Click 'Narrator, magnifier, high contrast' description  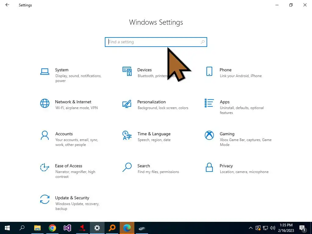(75, 174)
